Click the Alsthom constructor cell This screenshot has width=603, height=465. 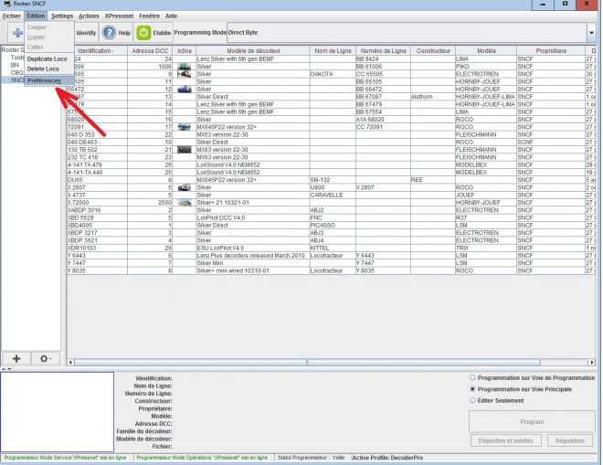433,97
